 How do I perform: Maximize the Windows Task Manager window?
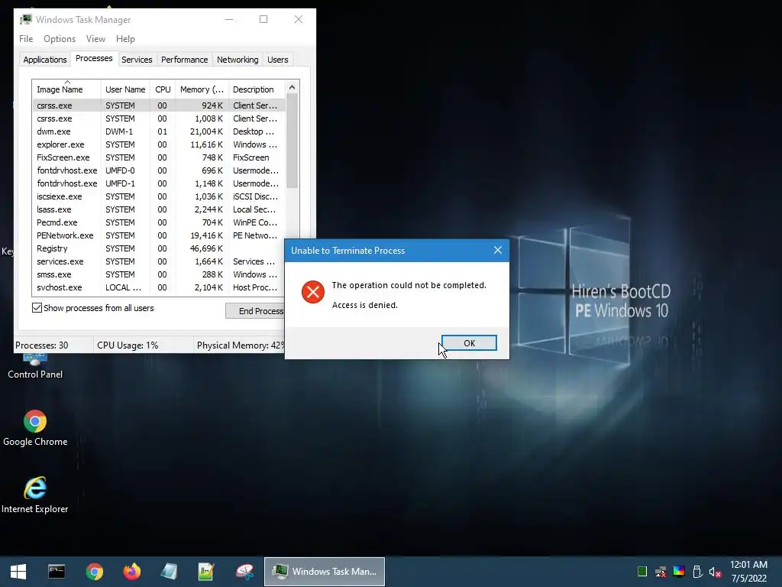(x=263, y=19)
